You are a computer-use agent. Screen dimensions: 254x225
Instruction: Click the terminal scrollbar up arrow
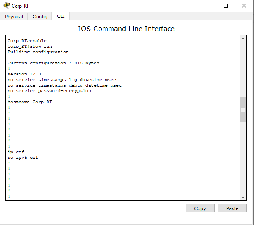[243, 40]
